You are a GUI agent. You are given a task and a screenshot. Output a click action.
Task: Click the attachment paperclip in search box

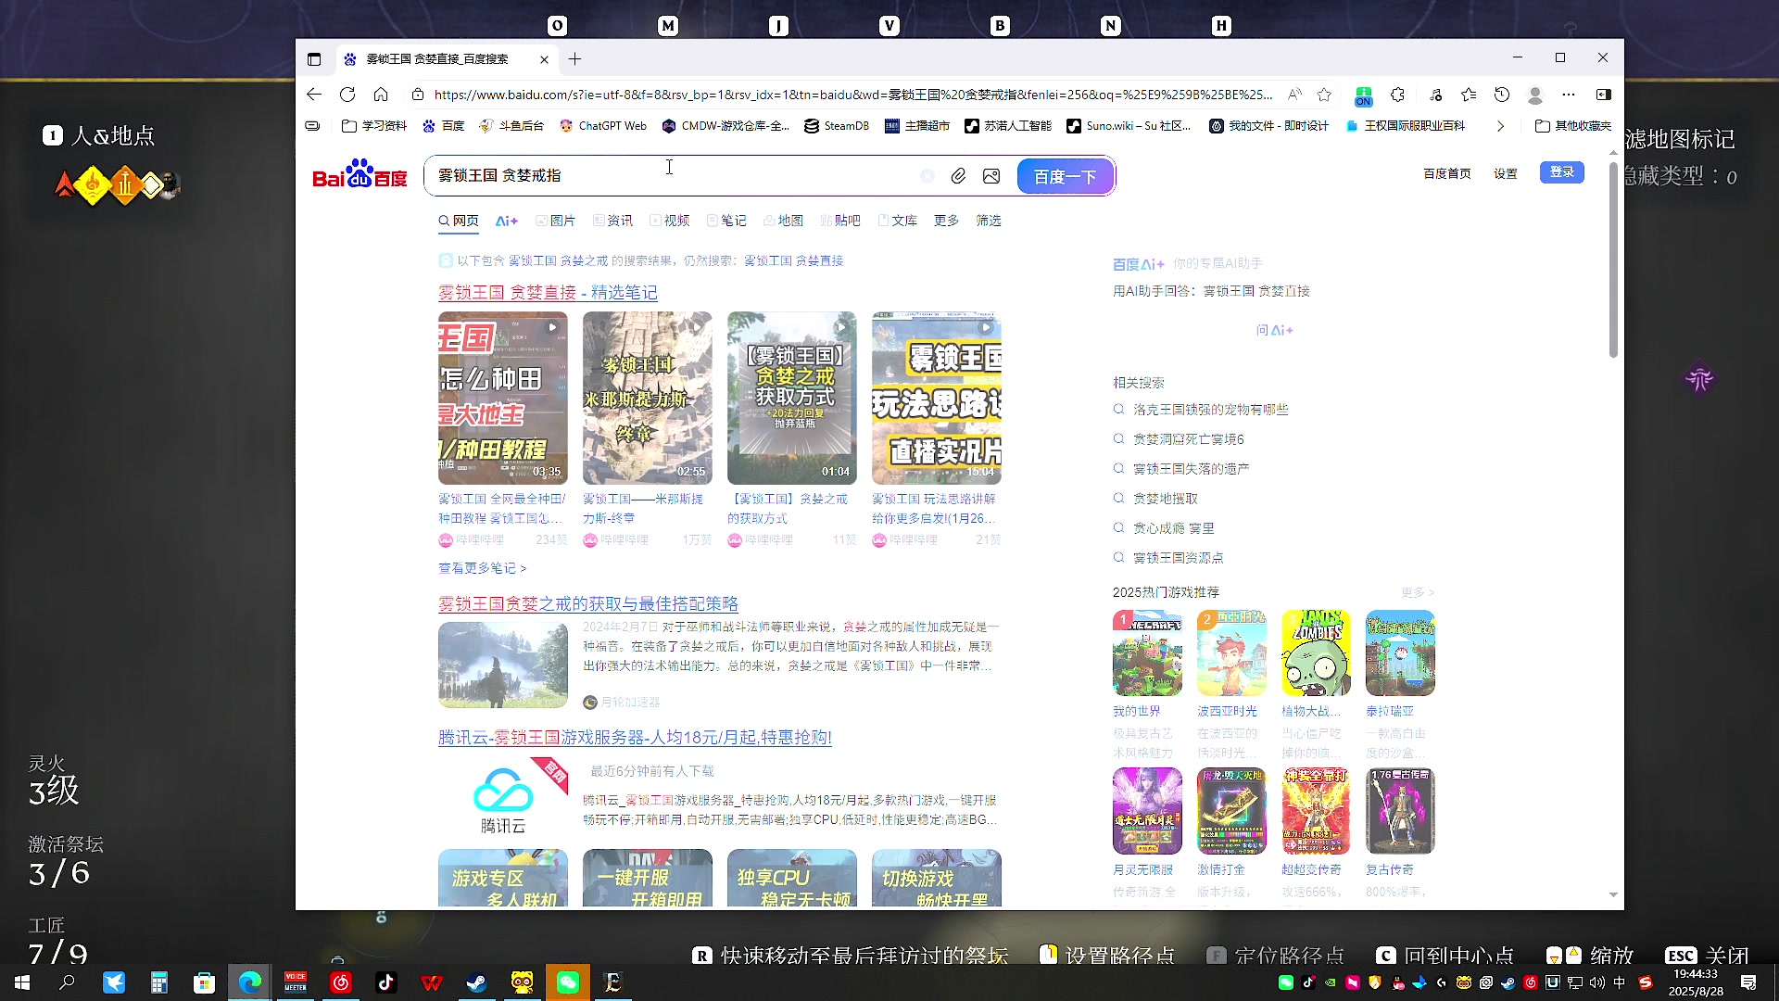coord(958,176)
